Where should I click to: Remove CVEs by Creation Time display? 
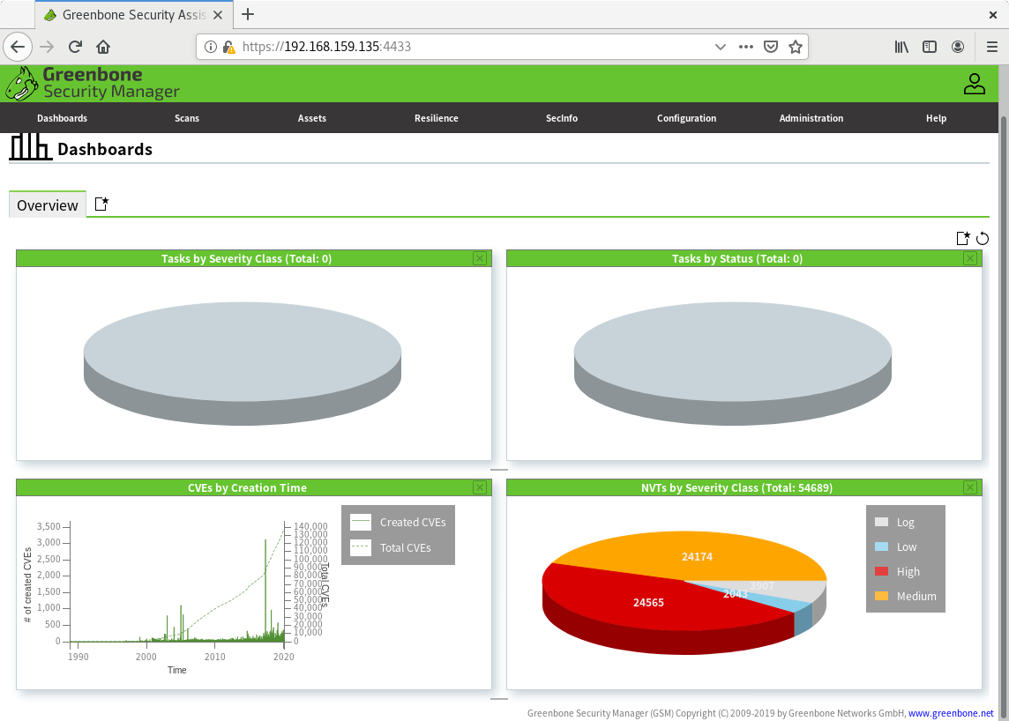[480, 487]
